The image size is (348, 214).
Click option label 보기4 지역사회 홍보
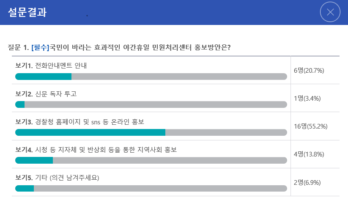pyautogui.click(x=96, y=150)
